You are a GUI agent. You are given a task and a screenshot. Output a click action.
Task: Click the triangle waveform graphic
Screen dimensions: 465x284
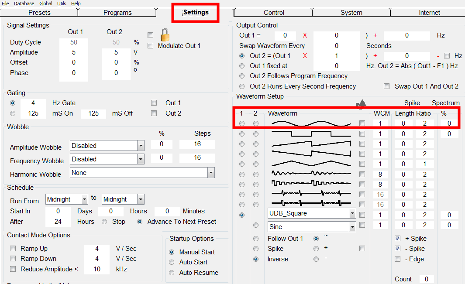(311, 164)
